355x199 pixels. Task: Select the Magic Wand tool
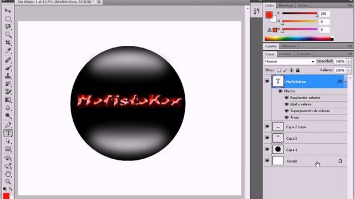pyautogui.click(x=8, y=34)
